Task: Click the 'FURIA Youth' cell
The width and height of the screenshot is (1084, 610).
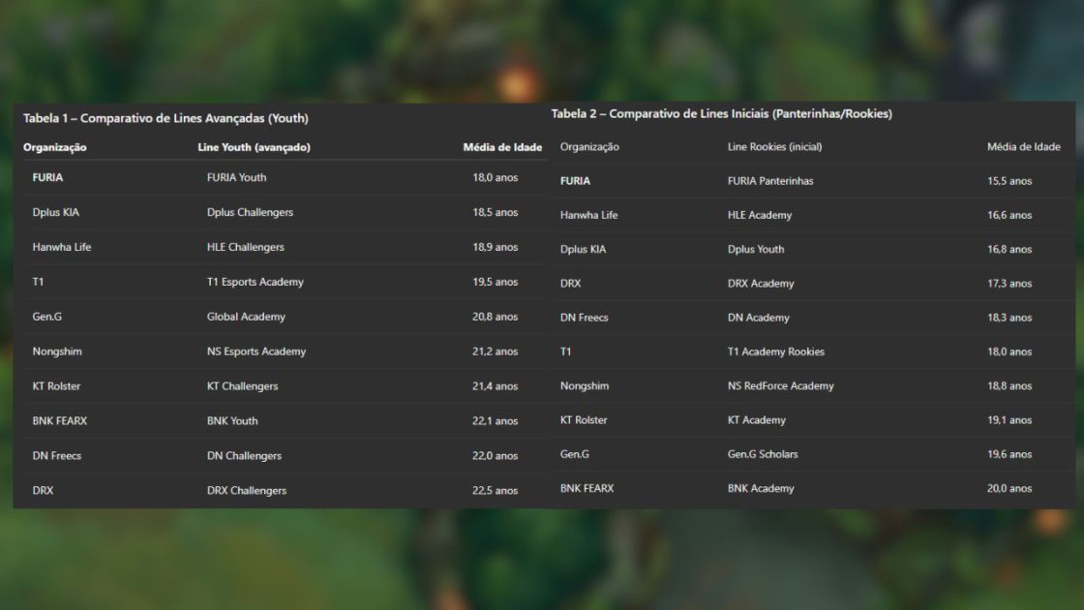Action: pyautogui.click(x=236, y=177)
